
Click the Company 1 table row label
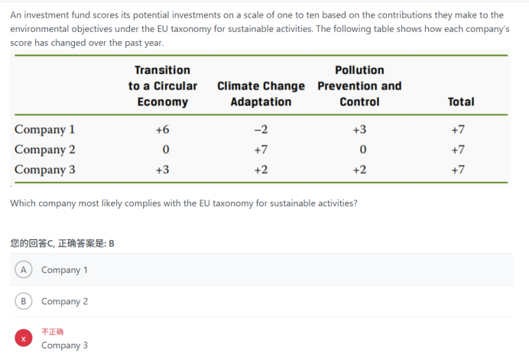(x=44, y=130)
